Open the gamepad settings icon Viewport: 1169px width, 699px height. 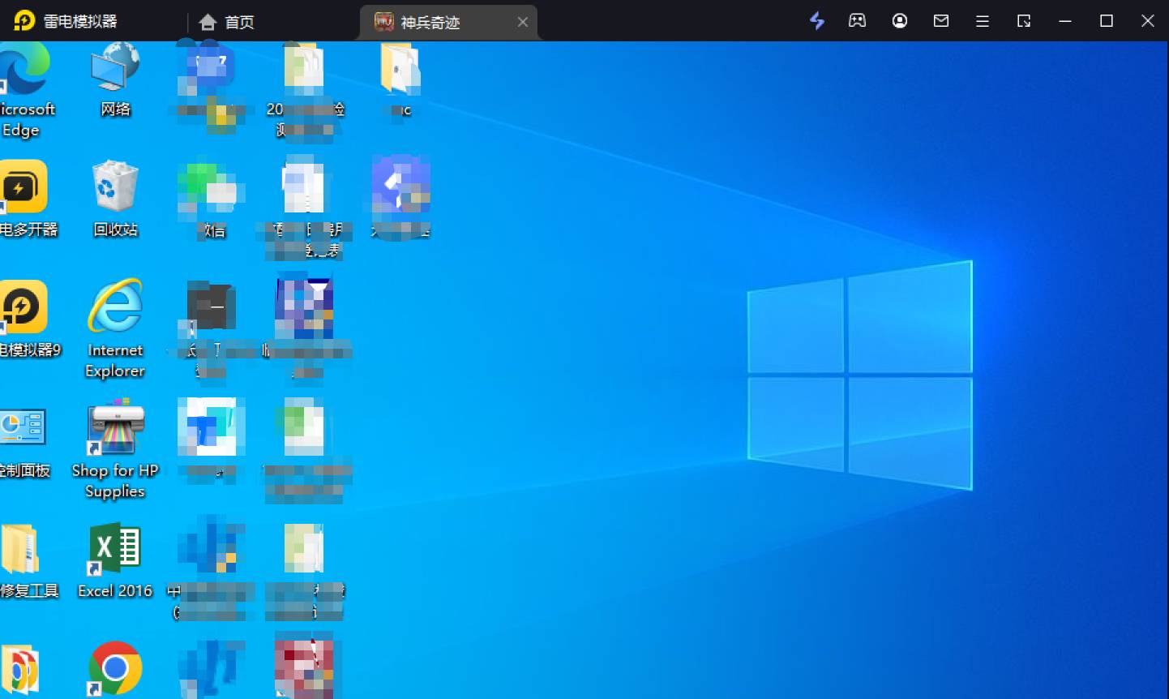click(x=857, y=21)
